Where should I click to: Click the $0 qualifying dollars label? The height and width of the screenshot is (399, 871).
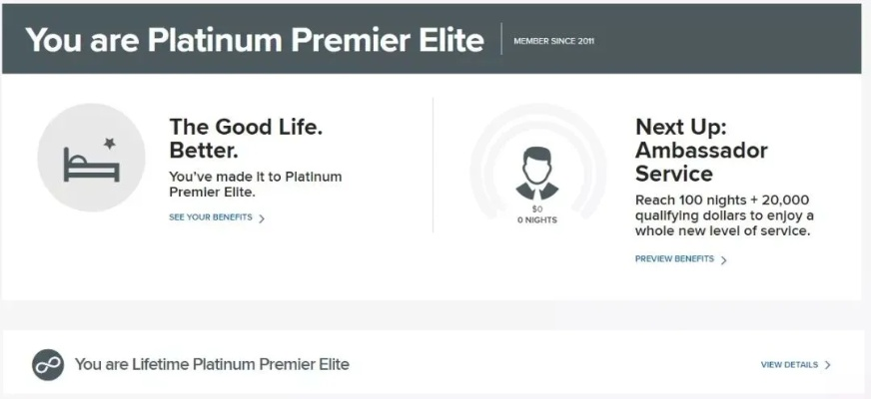point(537,209)
